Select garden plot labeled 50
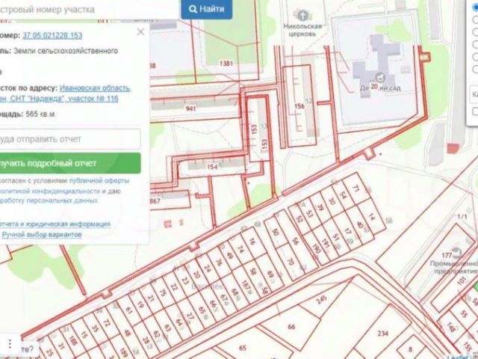Screen dimensions: 478x359 click(x=275, y=233)
